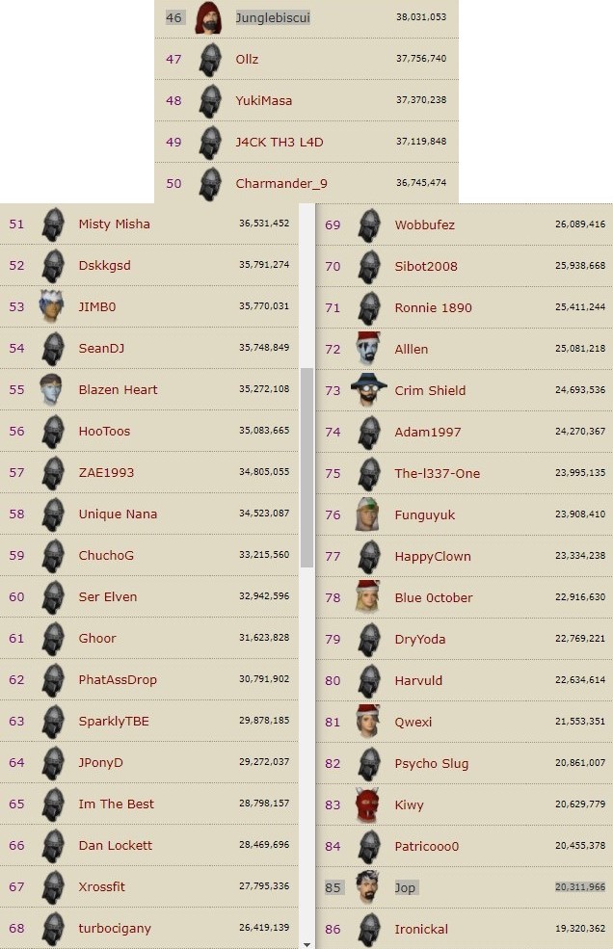Open PhatAssDrop's hiscore entry
The width and height of the screenshot is (613, 949).
pyautogui.click(x=118, y=679)
